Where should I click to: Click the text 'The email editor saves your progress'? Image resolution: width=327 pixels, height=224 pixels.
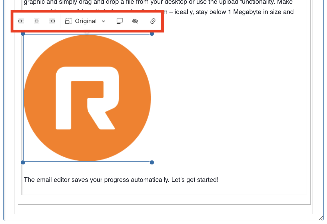coord(76,180)
